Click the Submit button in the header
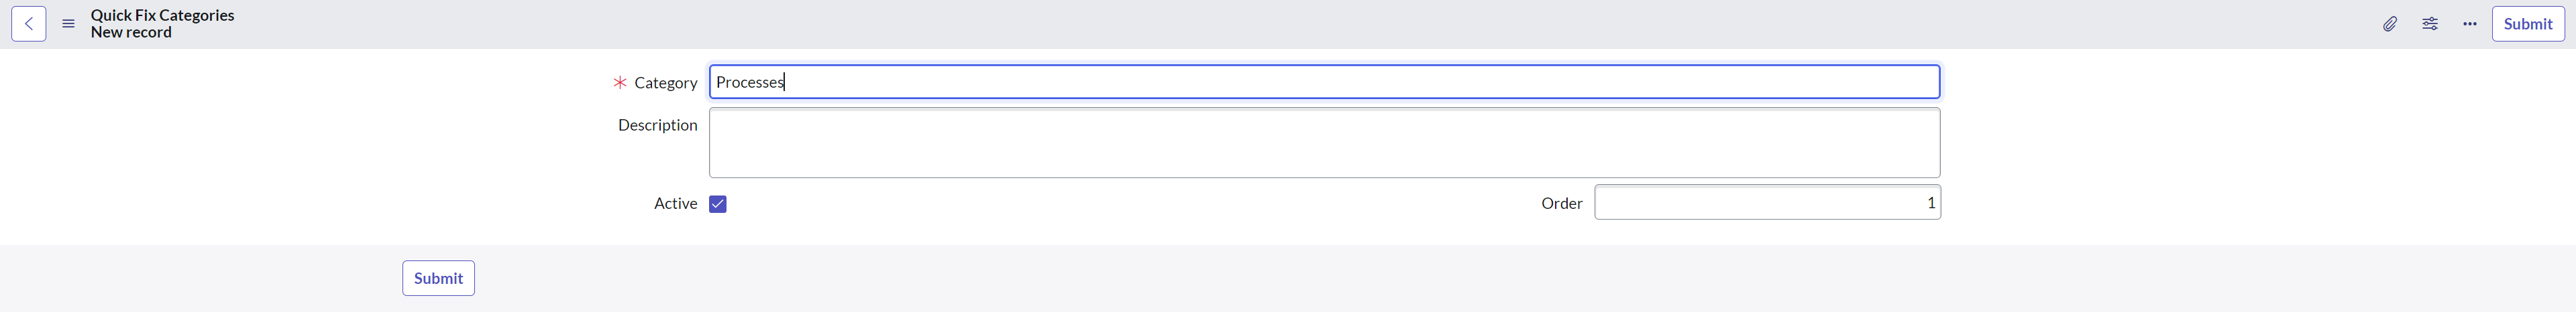Image resolution: width=2576 pixels, height=312 pixels. coord(2527,24)
